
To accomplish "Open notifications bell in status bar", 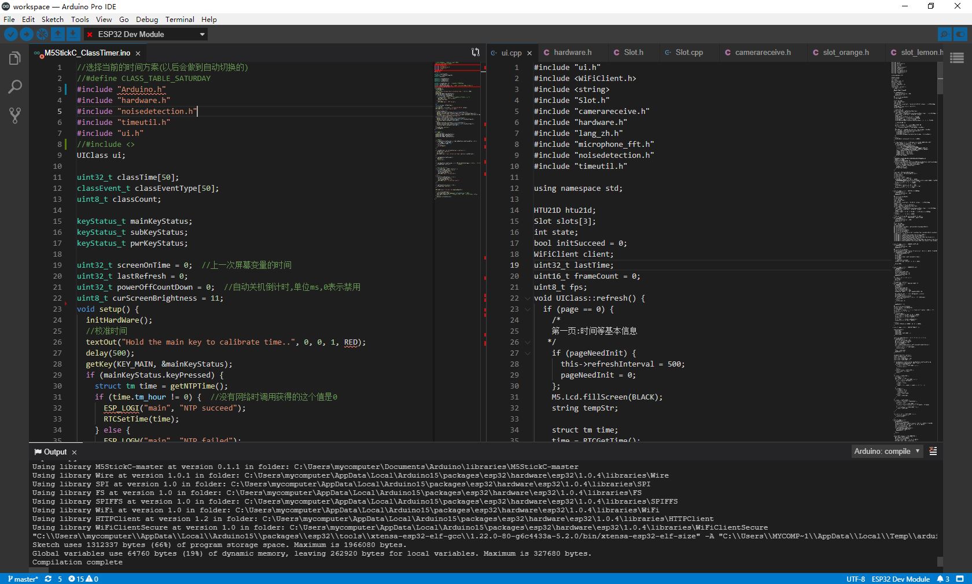I will (944, 579).
